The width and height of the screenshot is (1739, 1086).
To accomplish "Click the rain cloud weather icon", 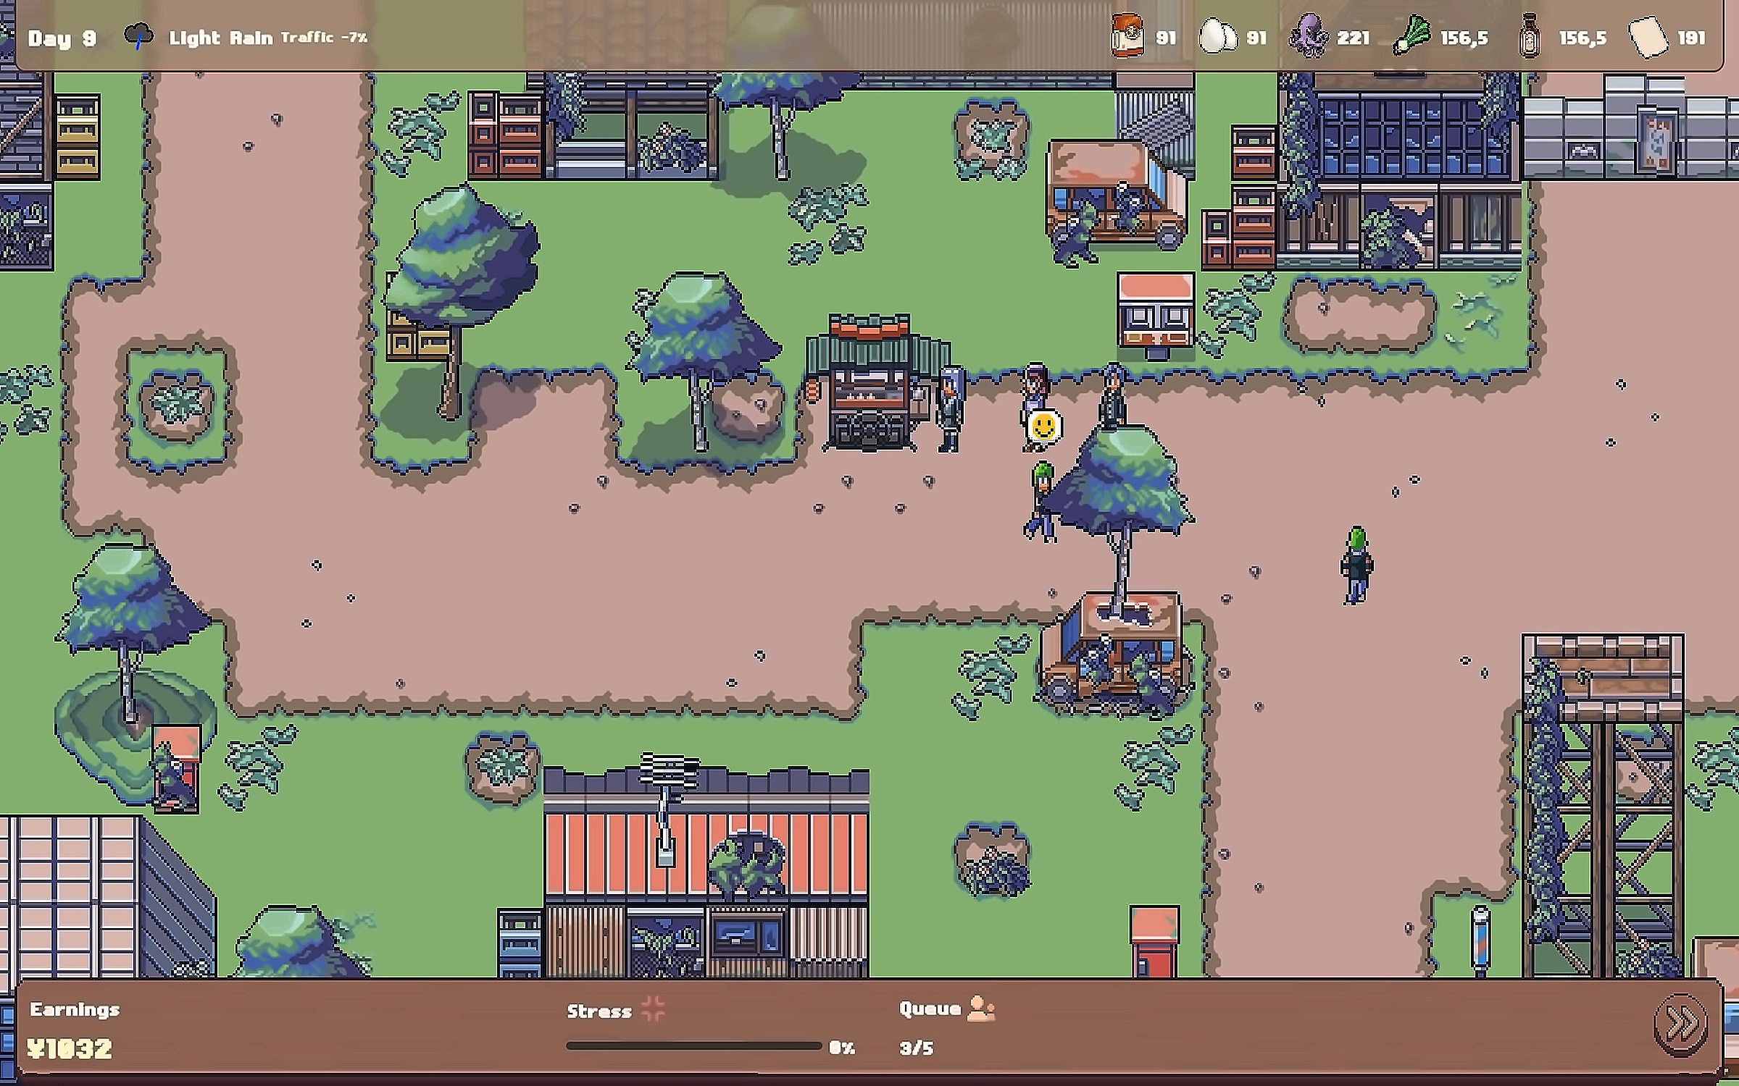I will 138,36.
